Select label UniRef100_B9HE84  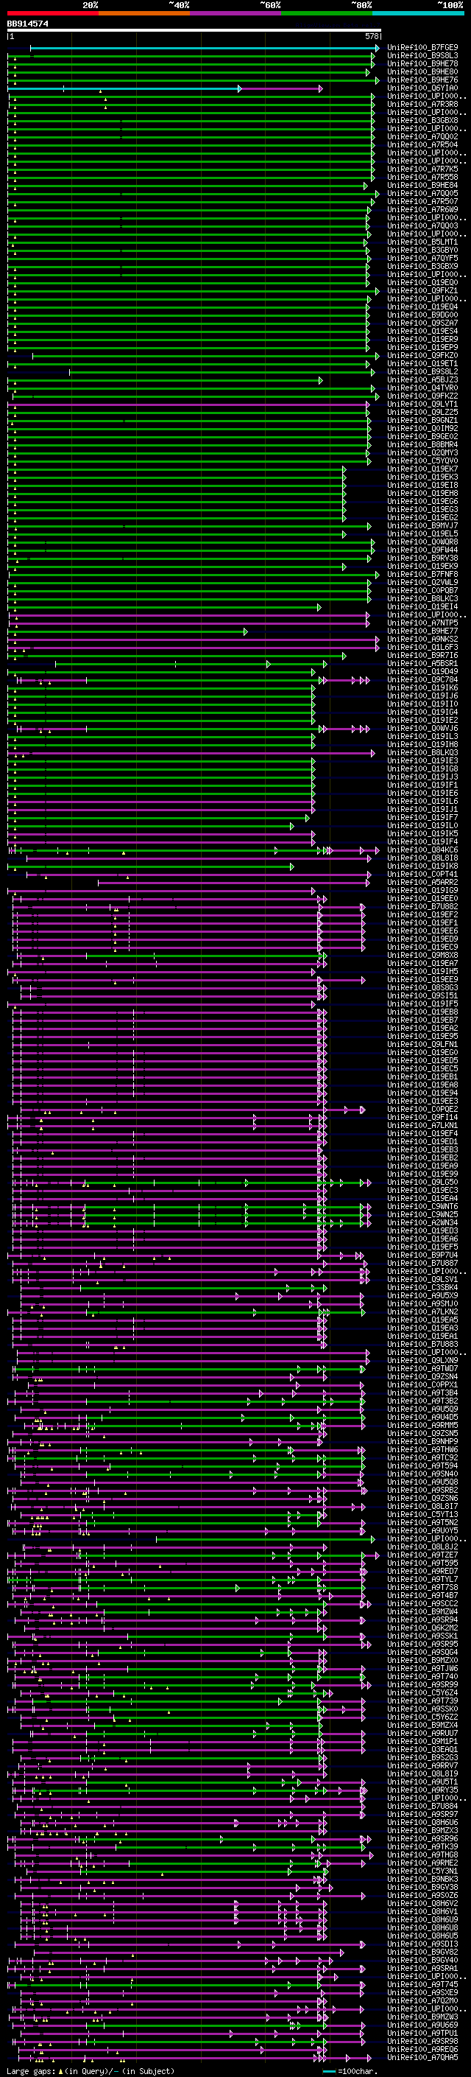pos(422,185)
